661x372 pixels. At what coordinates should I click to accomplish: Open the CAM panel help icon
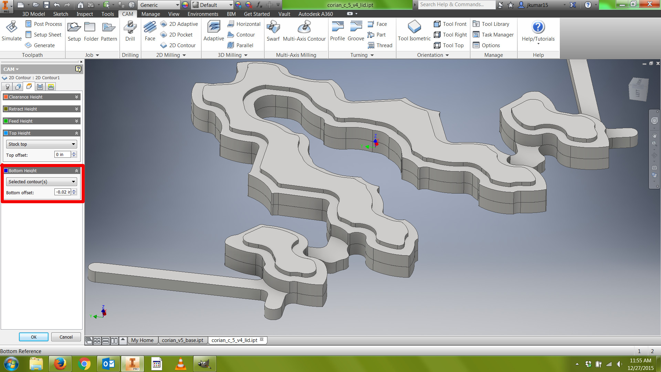pyautogui.click(x=78, y=69)
